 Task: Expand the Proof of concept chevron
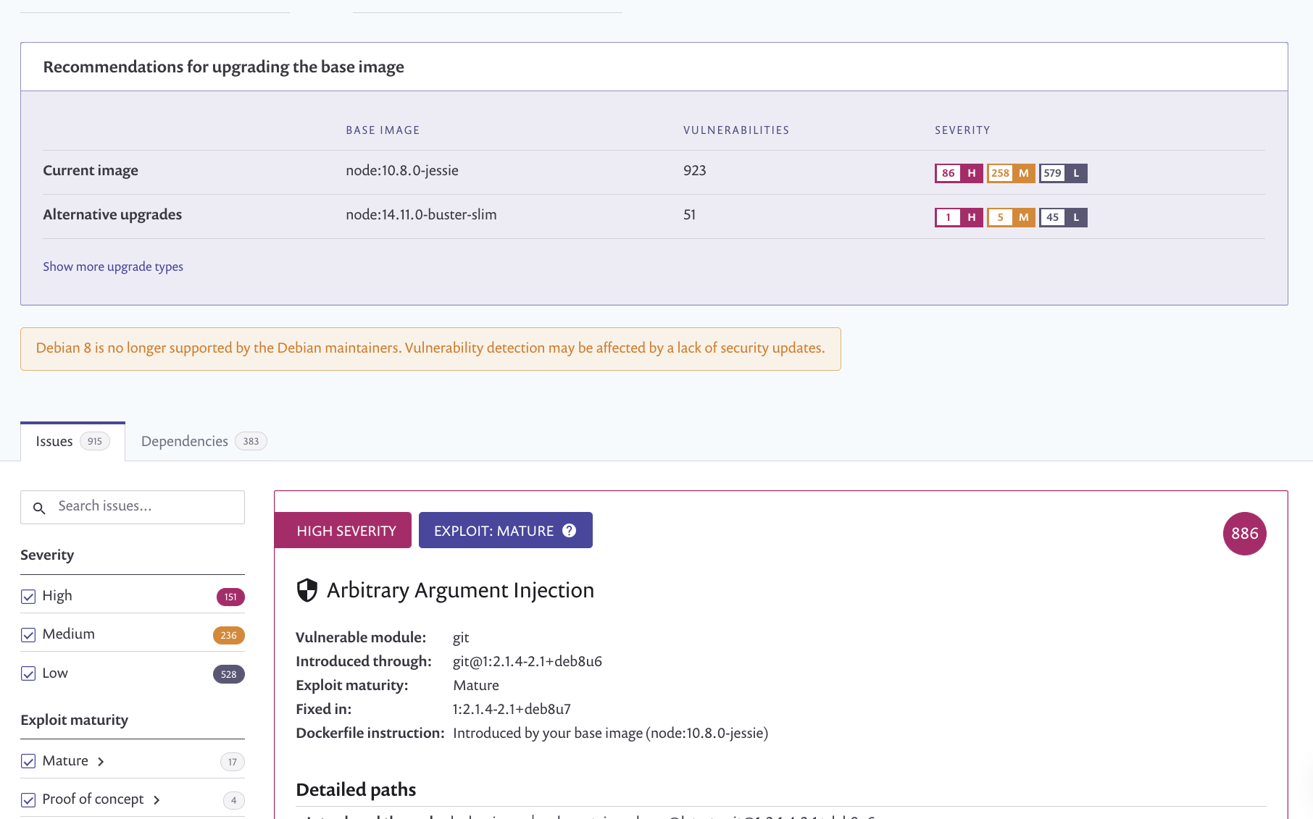point(157,800)
